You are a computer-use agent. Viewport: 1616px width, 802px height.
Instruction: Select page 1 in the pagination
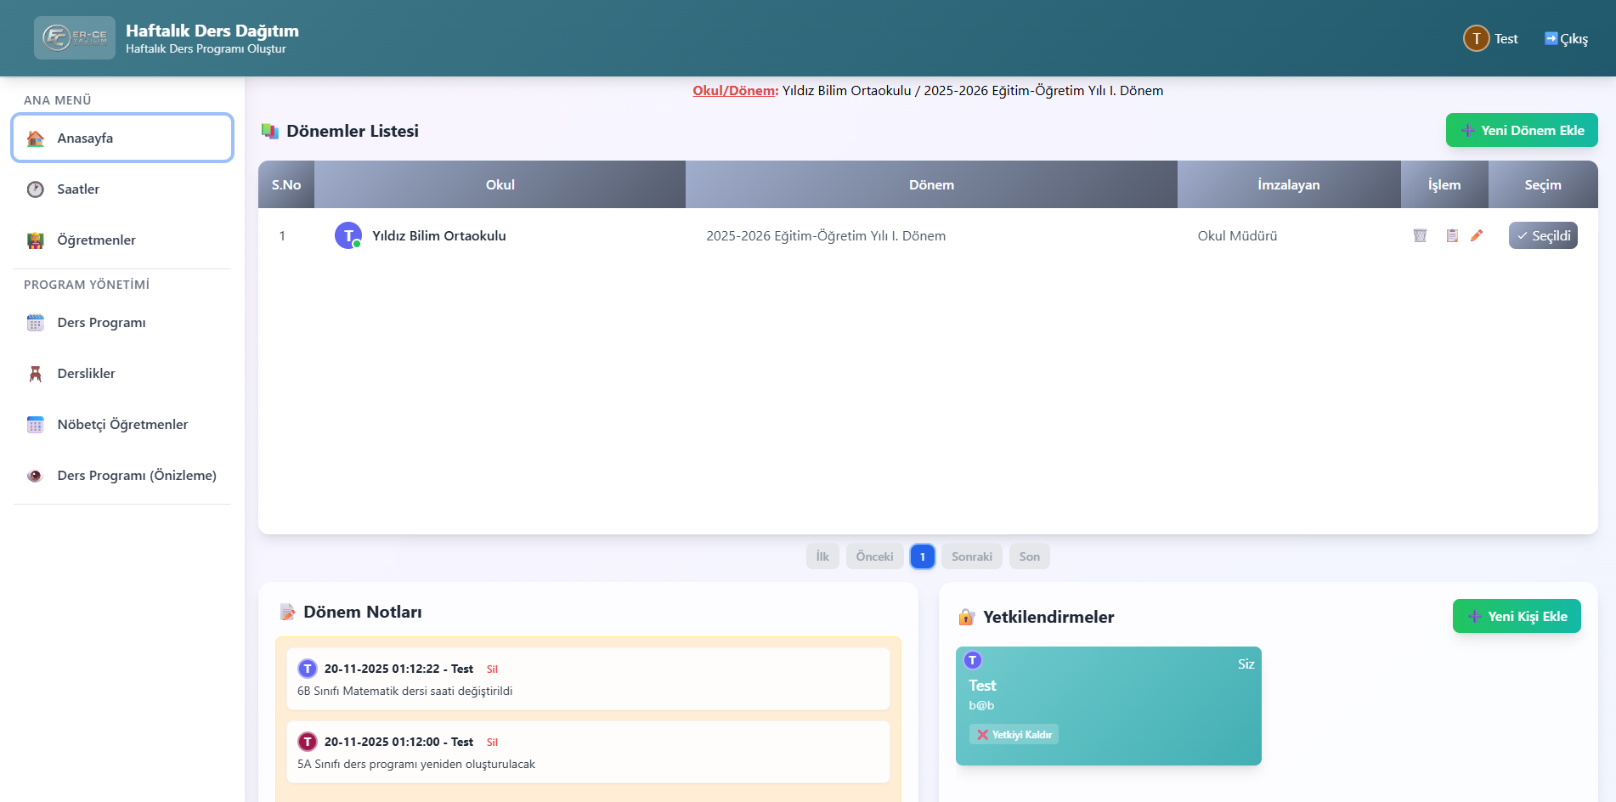pos(922,556)
